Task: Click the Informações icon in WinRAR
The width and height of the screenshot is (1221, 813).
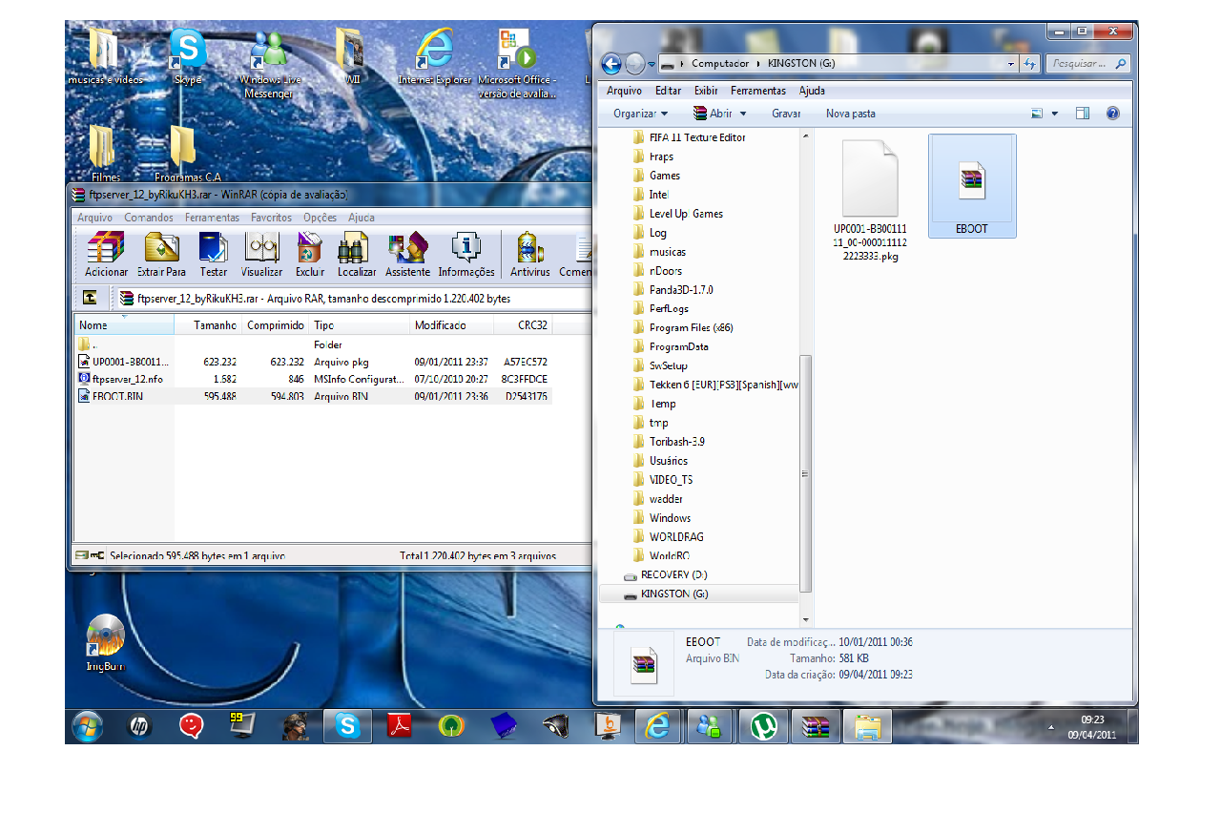Action: pos(466,255)
